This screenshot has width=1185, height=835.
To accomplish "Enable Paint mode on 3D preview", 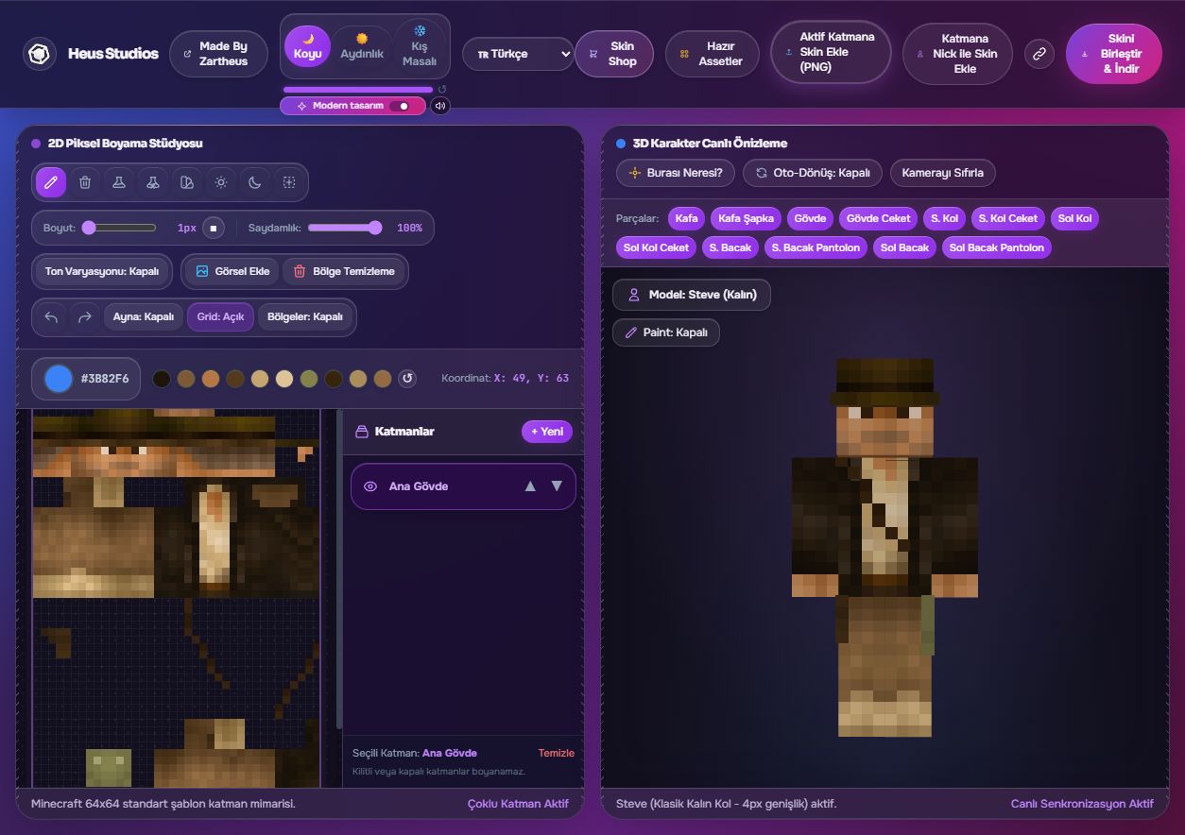I will click(x=666, y=332).
